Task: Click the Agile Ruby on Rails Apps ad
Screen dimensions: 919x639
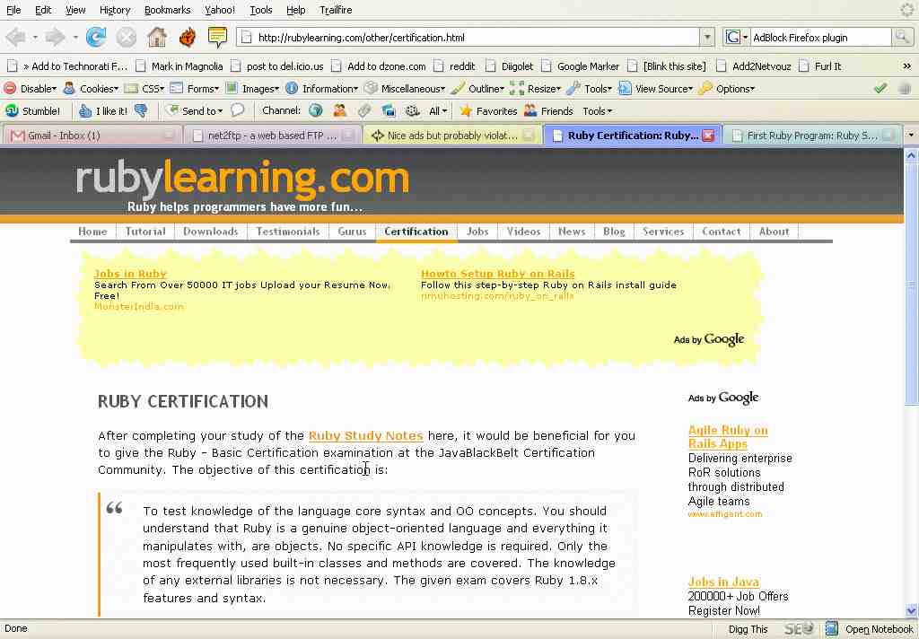Action: pyautogui.click(x=728, y=437)
